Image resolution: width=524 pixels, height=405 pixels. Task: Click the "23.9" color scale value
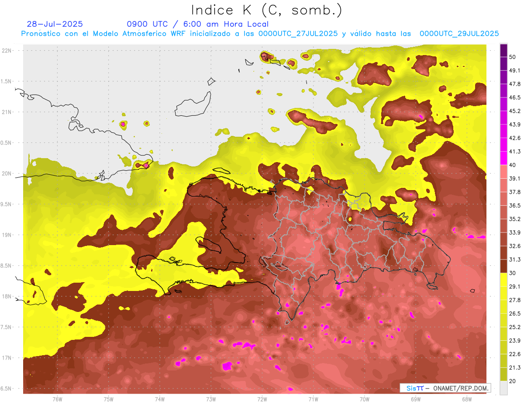(x=515, y=340)
